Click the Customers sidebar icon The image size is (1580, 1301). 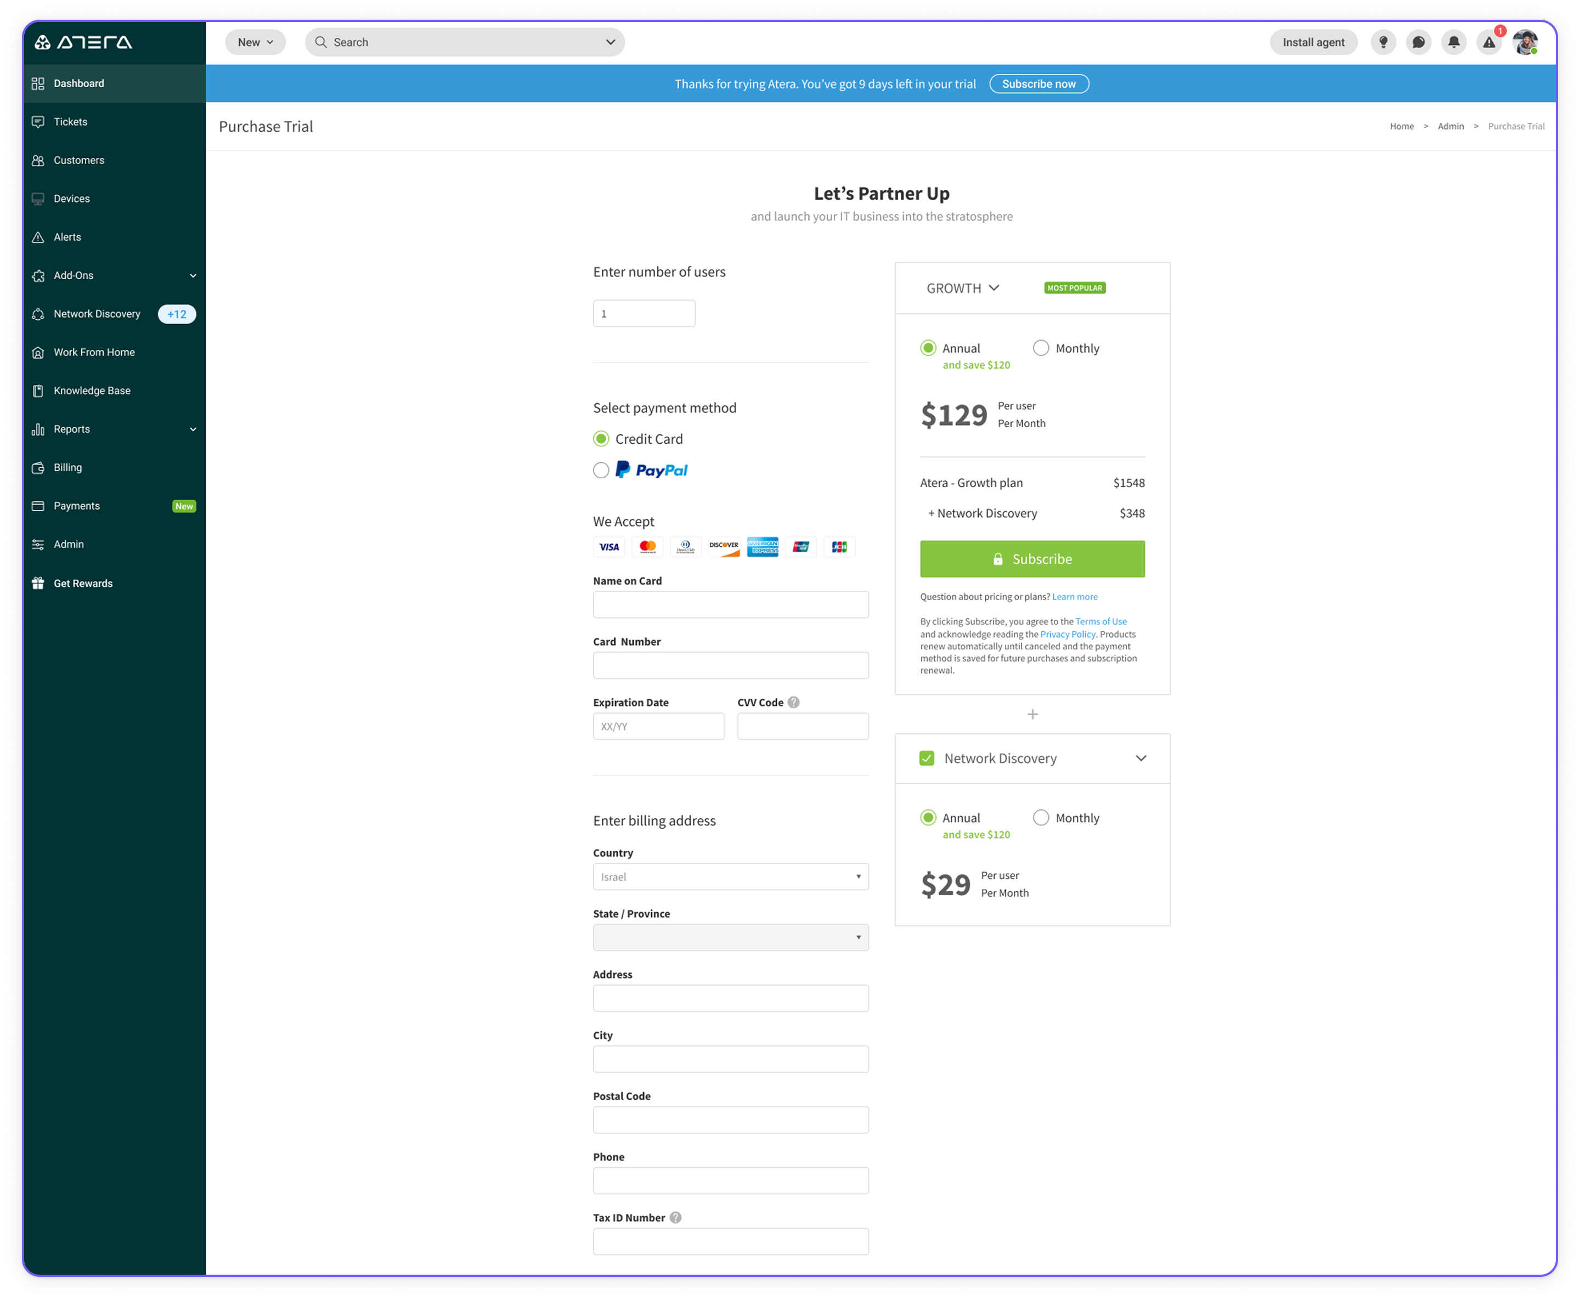coord(38,160)
